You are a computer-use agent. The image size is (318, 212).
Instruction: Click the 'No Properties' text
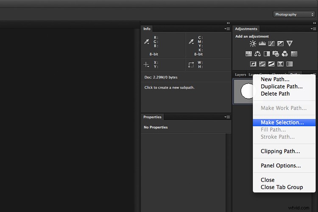tap(156, 127)
